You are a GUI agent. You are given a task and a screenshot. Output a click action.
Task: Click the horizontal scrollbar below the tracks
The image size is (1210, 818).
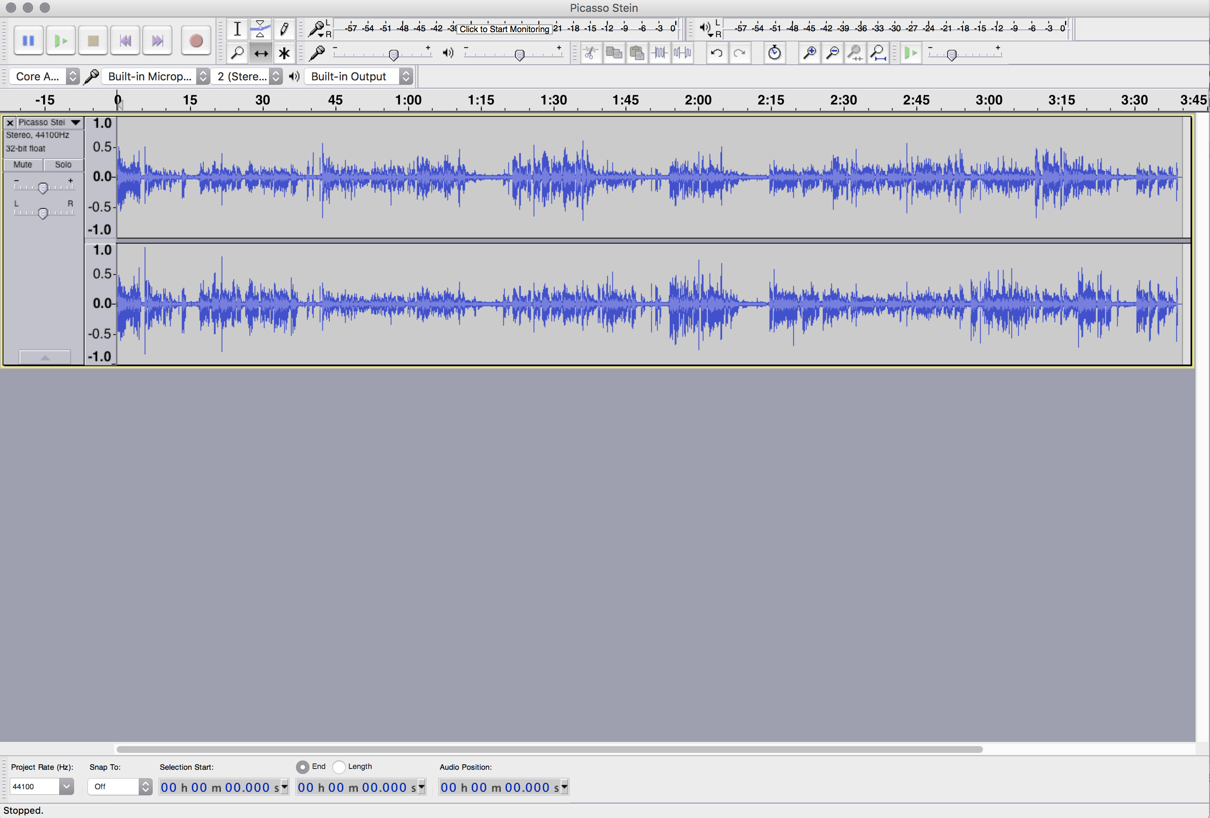549,749
